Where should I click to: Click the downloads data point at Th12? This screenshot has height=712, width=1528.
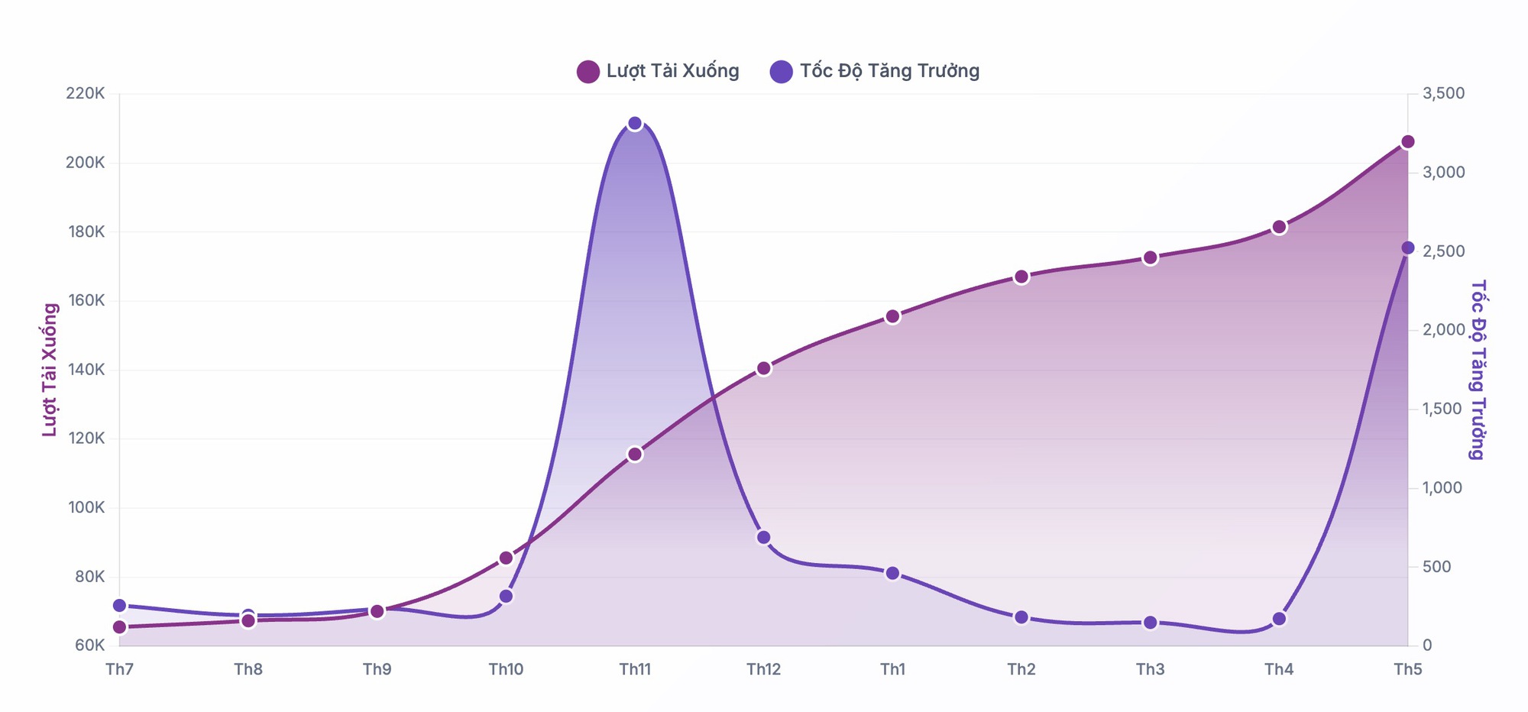(763, 368)
